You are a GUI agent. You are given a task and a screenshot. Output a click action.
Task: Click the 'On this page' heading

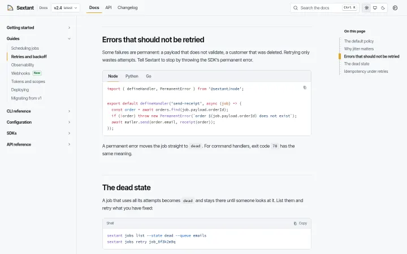(354, 31)
